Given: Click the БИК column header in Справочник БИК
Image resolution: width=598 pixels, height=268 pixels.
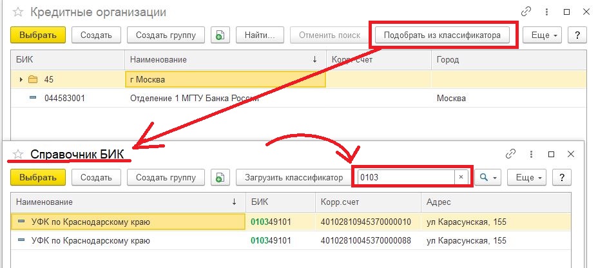Looking at the screenshot, I should coord(281,202).
